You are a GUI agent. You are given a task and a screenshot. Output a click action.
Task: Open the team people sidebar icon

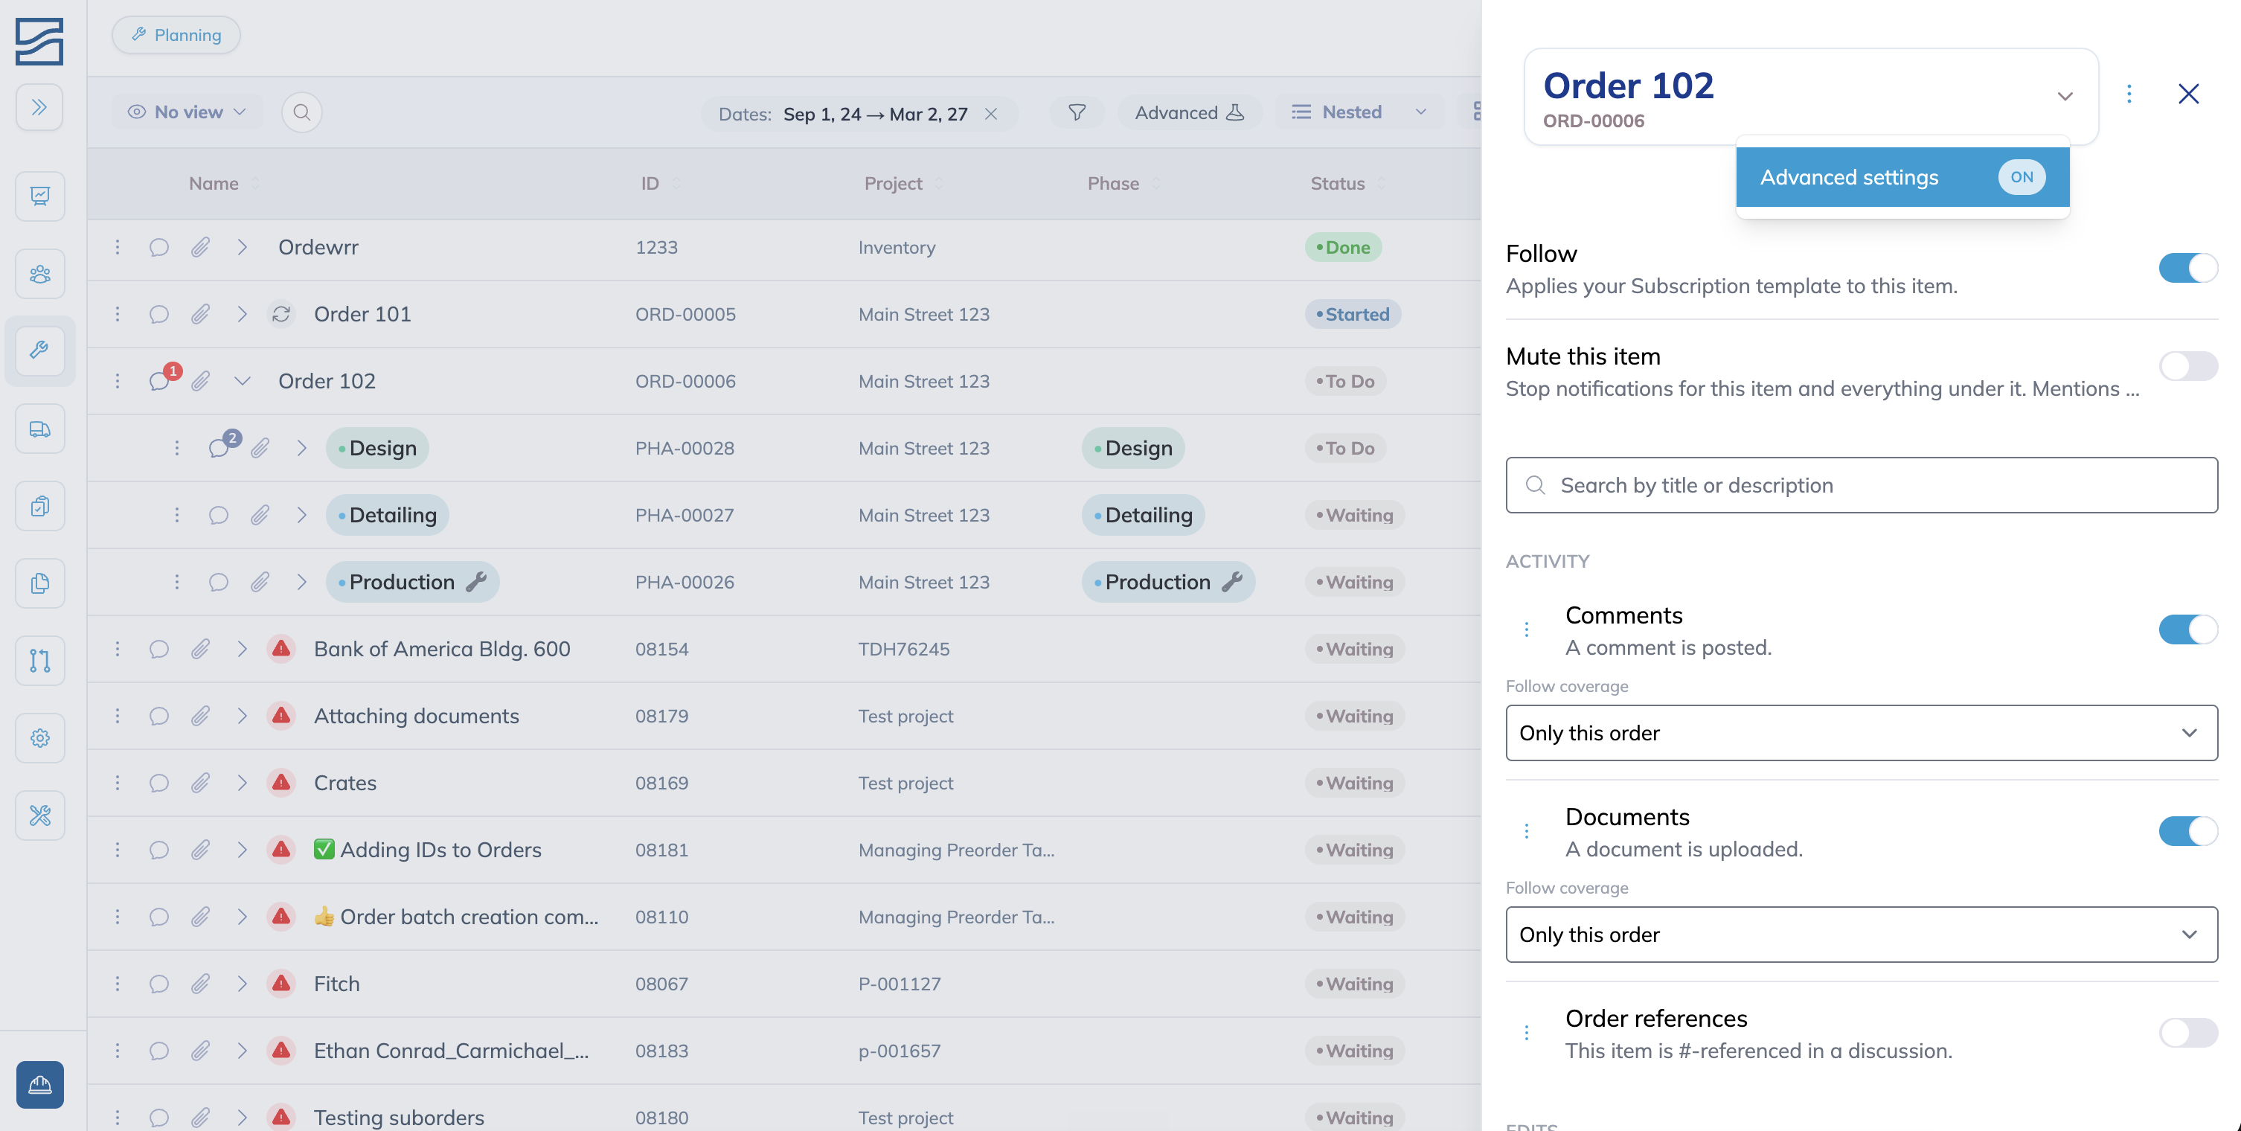click(x=39, y=274)
